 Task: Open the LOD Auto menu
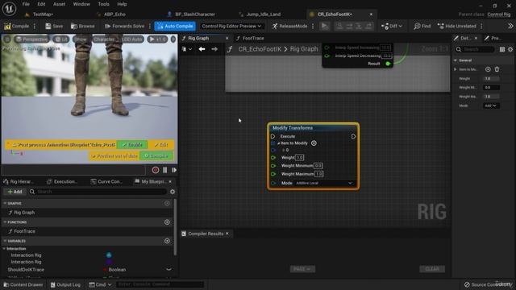132,39
